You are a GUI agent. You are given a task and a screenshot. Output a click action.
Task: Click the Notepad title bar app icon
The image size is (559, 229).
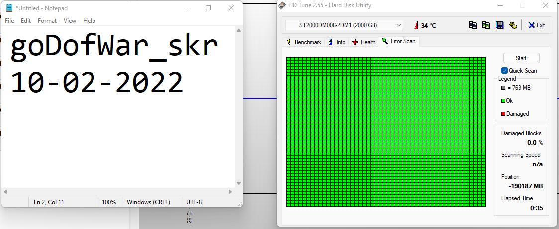[x=9, y=8]
